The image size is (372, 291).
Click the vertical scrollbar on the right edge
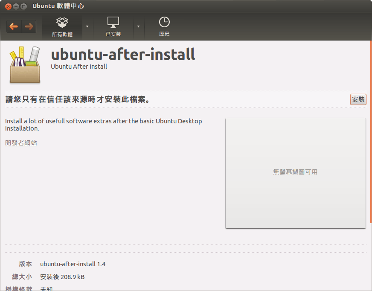click(x=371, y=132)
